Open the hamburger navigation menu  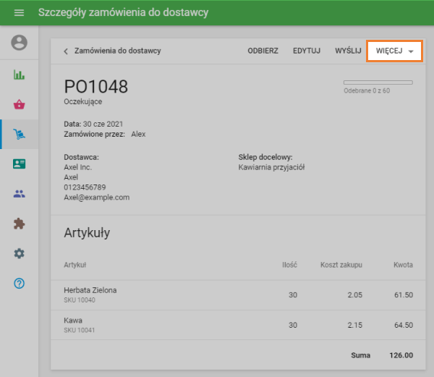click(19, 13)
